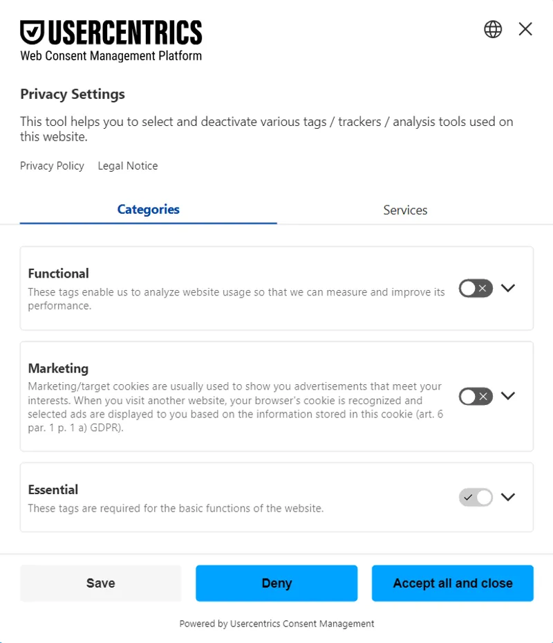This screenshot has height=643, width=553.
Task: Expand the Essential category details
Action: 508,497
